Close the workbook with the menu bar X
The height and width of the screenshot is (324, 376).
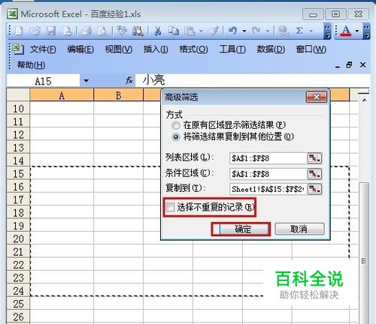[362, 65]
